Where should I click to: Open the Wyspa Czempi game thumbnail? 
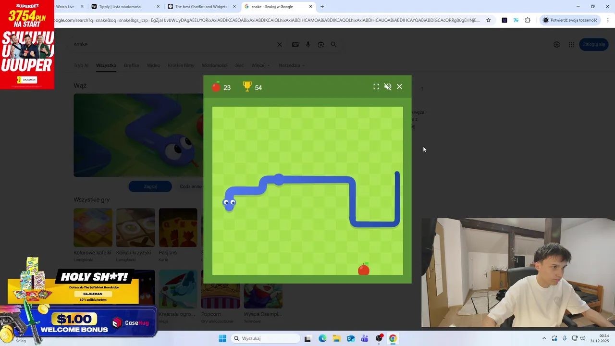pos(263,296)
